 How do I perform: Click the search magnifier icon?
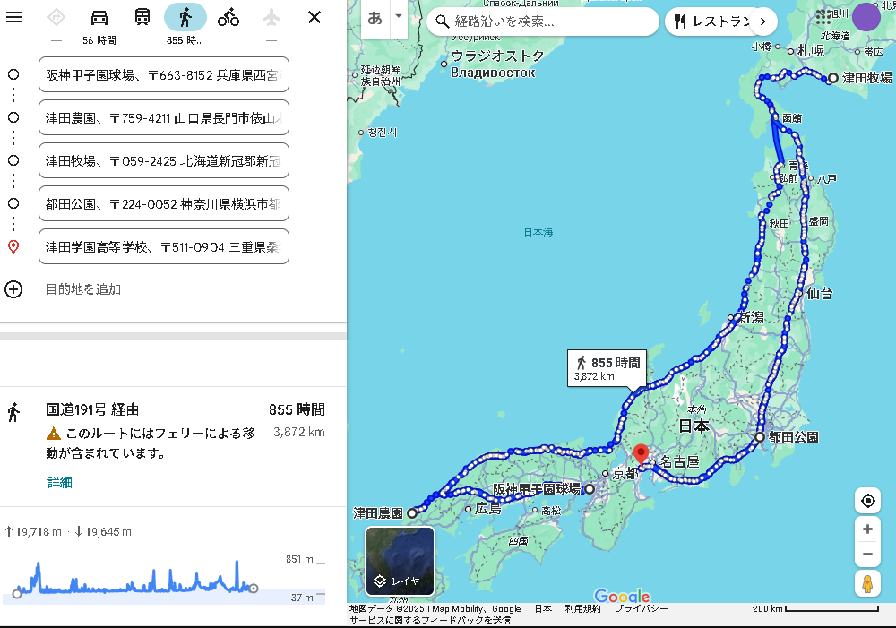pos(443,22)
